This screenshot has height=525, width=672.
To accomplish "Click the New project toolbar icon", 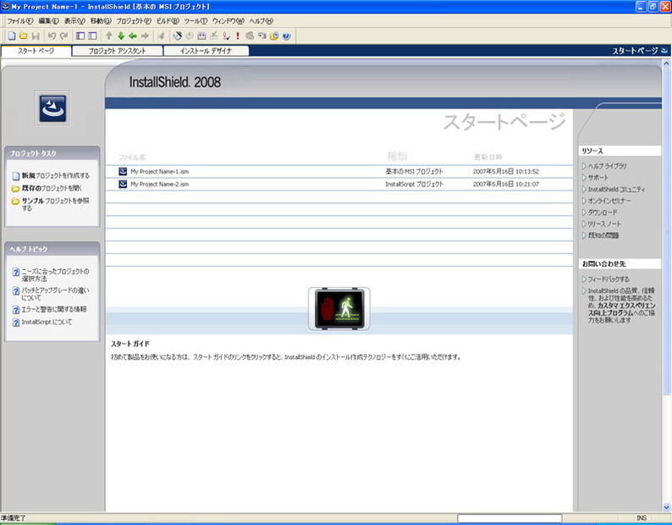I will tap(12, 36).
